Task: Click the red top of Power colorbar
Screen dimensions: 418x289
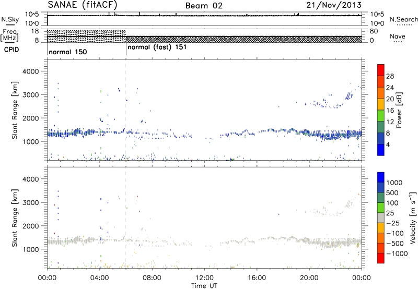Action: pos(381,70)
